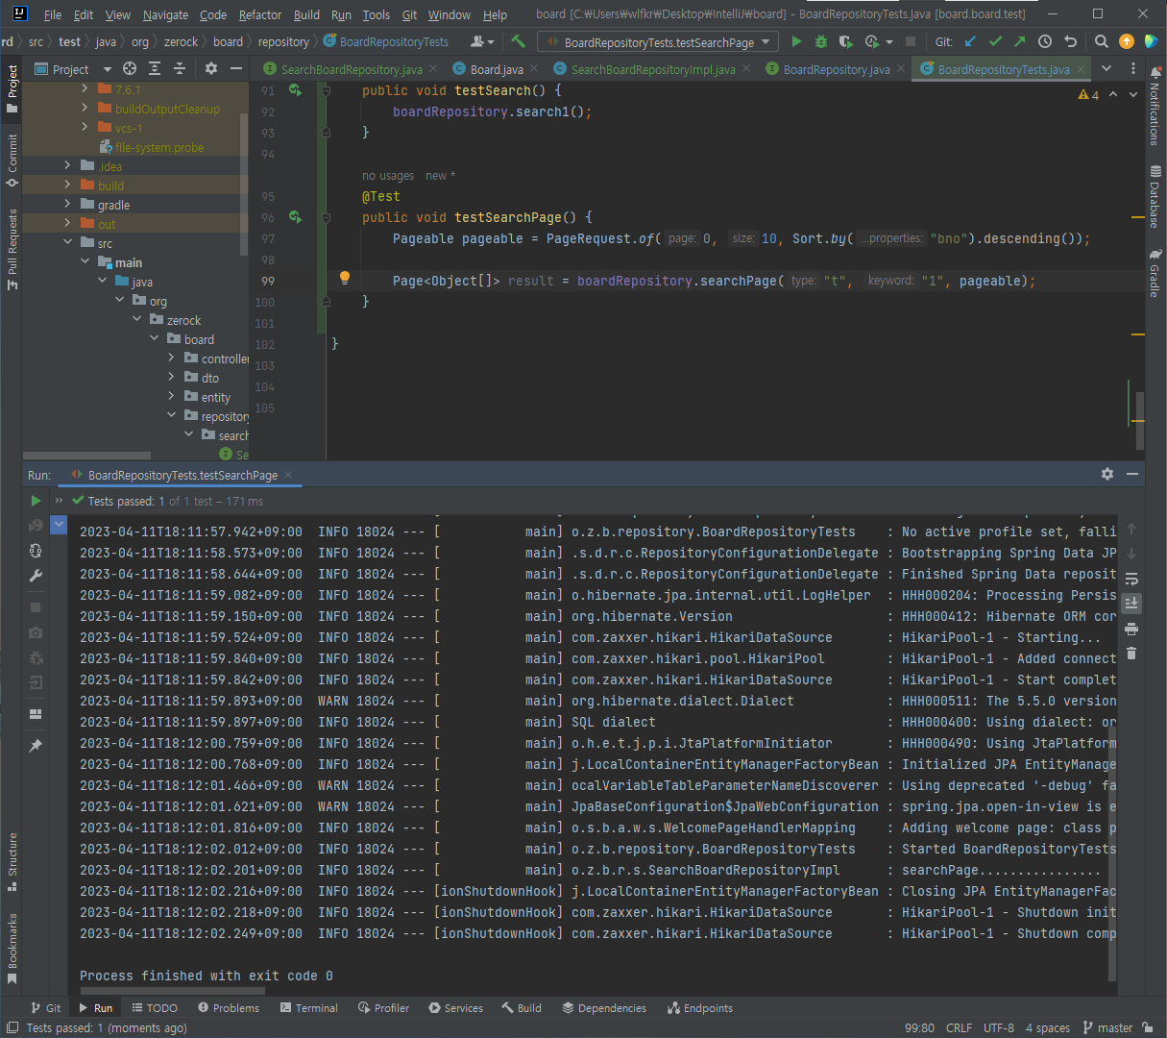Click the warnings indicator showing 4
Image resolution: width=1167 pixels, height=1038 pixels.
pos(1088,94)
